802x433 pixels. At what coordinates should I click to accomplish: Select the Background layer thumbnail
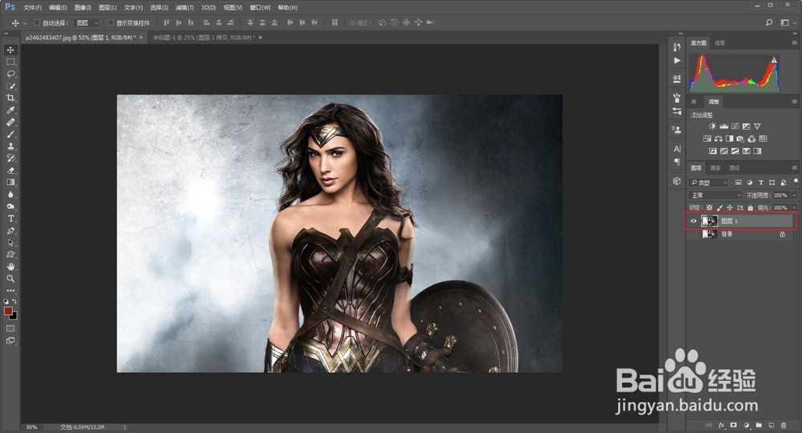coord(710,235)
